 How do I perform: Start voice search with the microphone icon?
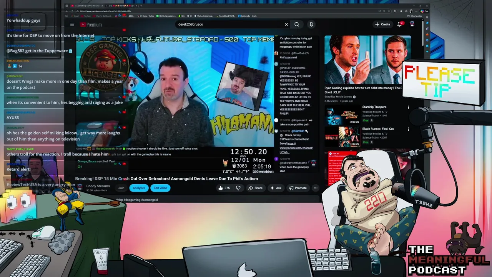(x=311, y=24)
